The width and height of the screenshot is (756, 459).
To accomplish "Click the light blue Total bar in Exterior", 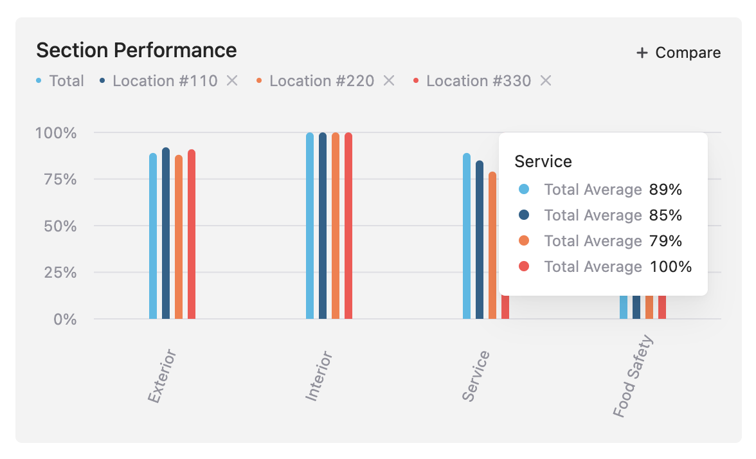I will coord(153,238).
